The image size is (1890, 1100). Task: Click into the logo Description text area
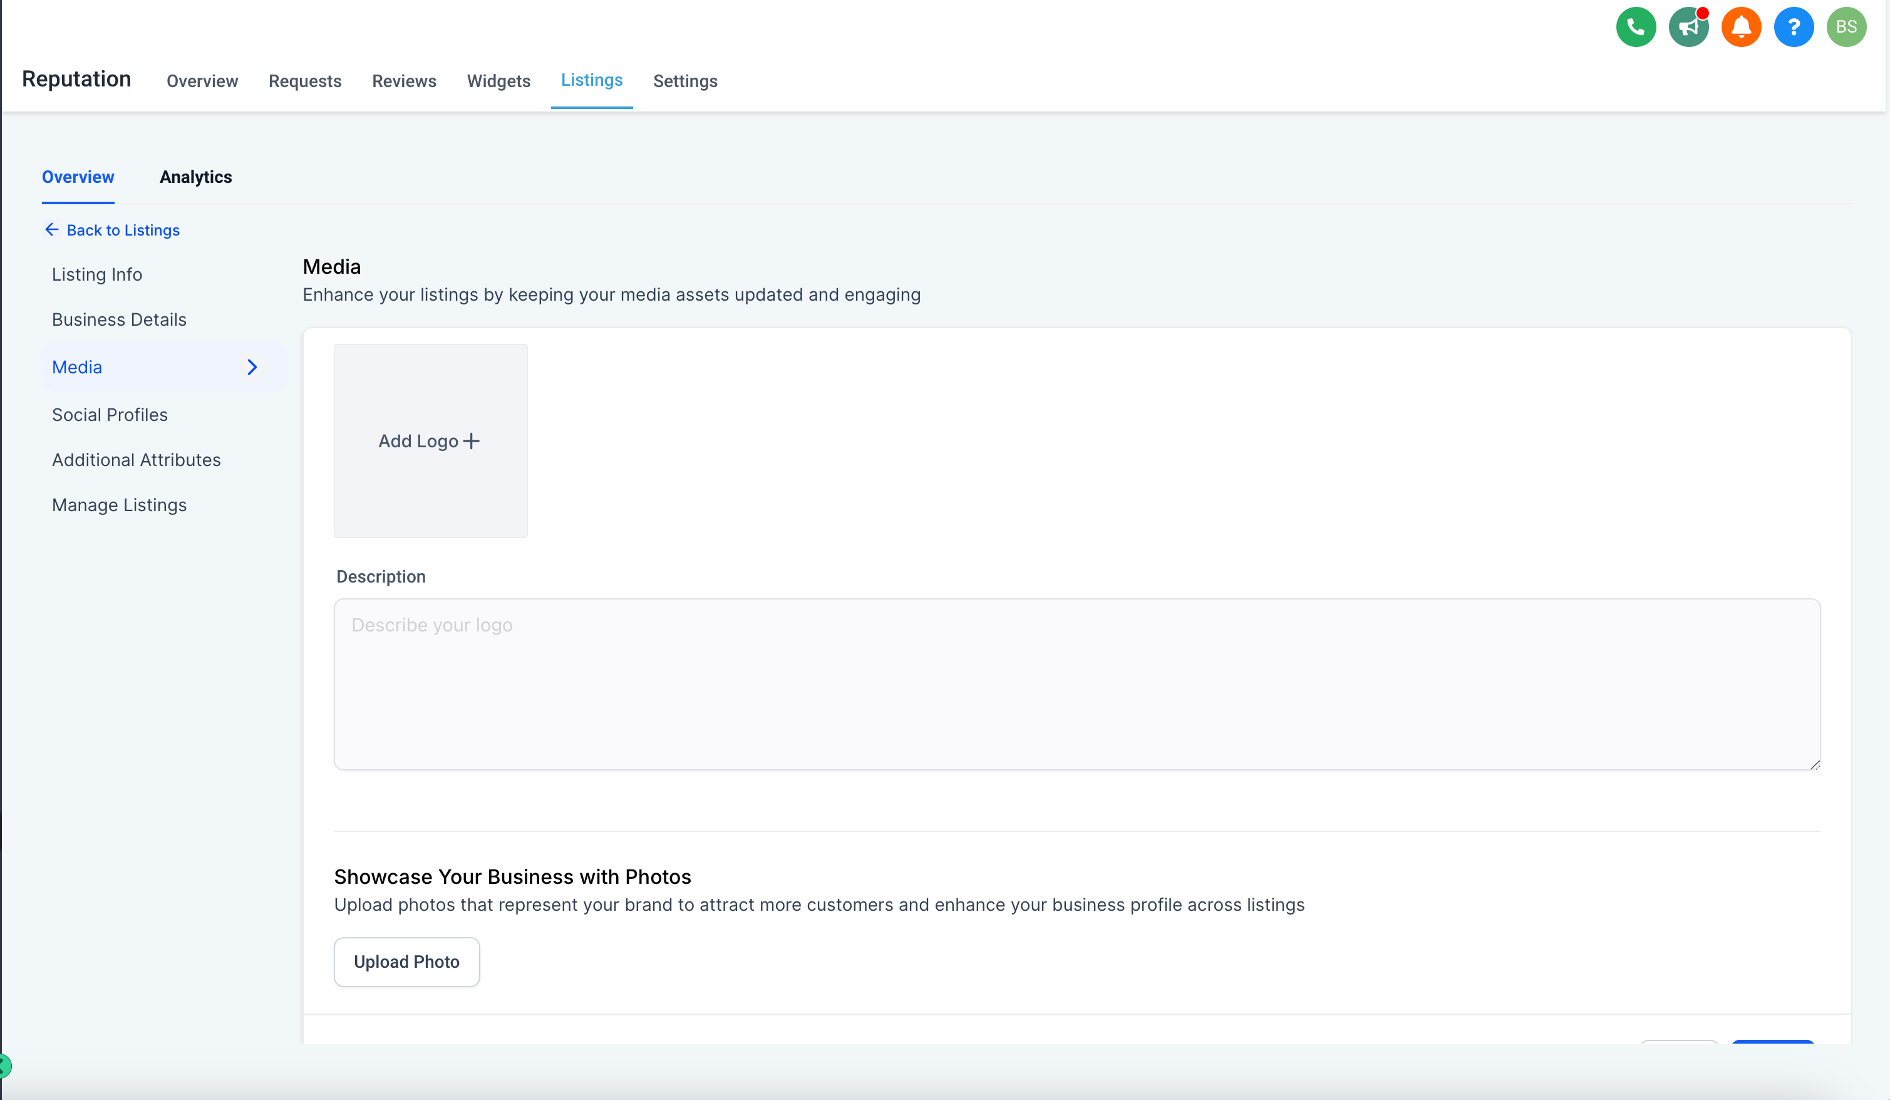coord(1077,683)
